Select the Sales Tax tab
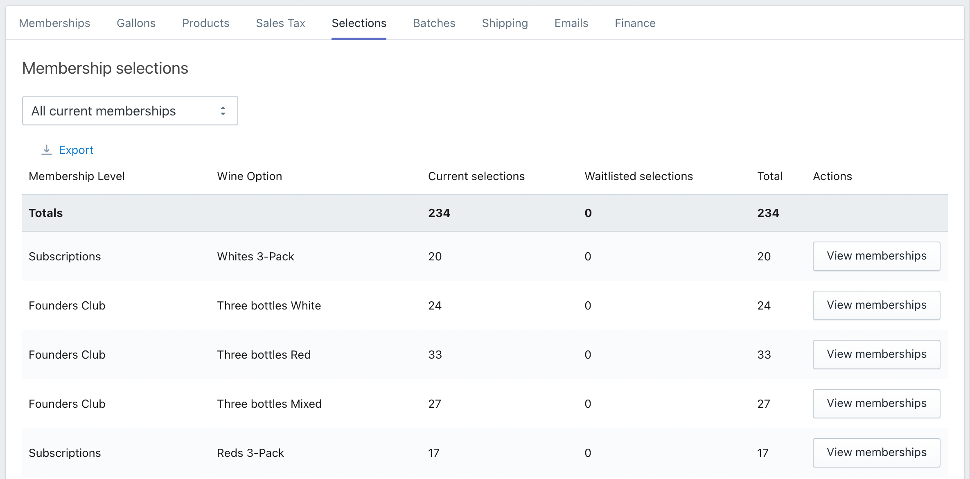970x479 pixels. point(280,23)
